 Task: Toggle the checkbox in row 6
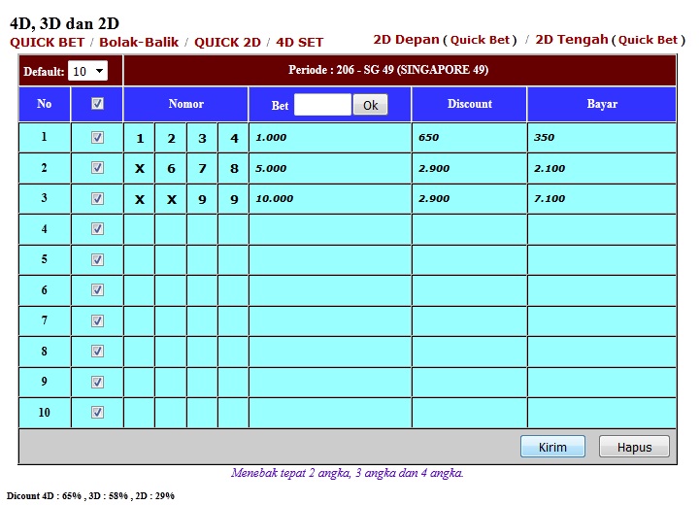pyautogui.click(x=97, y=290)
